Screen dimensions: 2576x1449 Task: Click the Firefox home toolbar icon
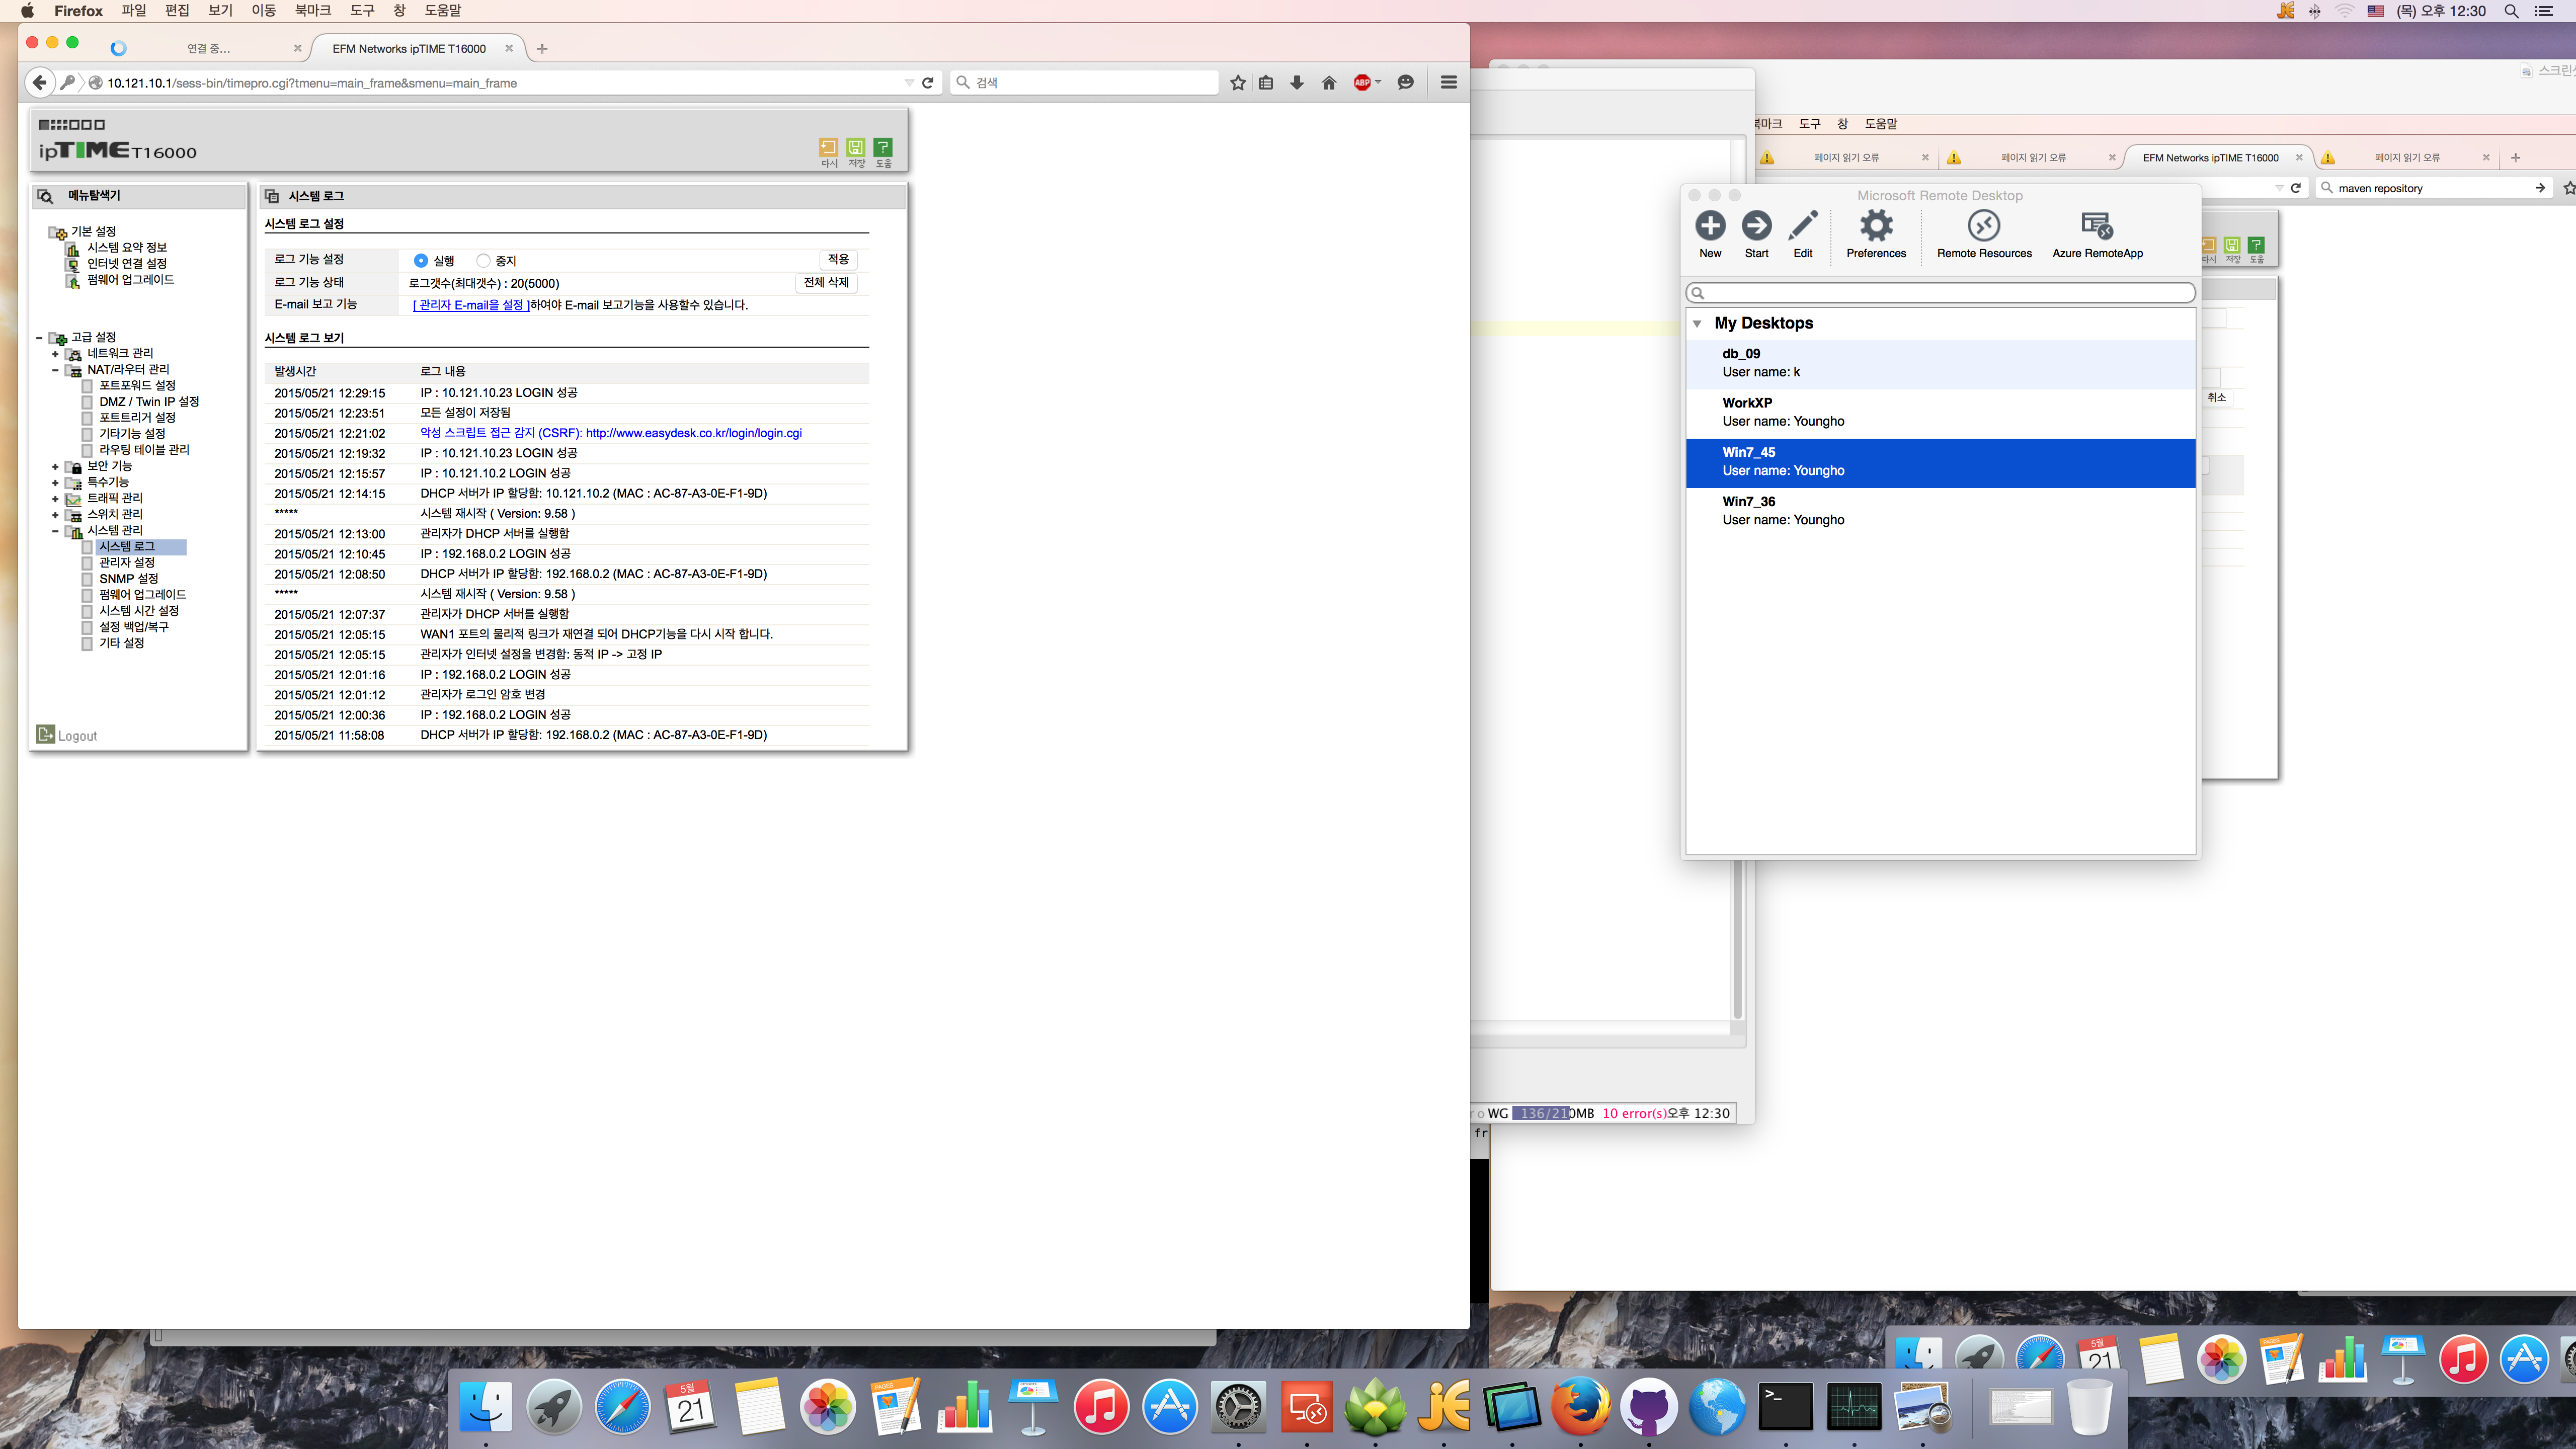[x=1329, y=83]
